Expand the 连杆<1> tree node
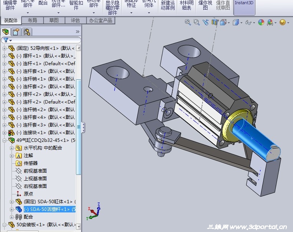The width and height of the screenshot is (293, 232). pyautogui.click(x=4, y=64)
